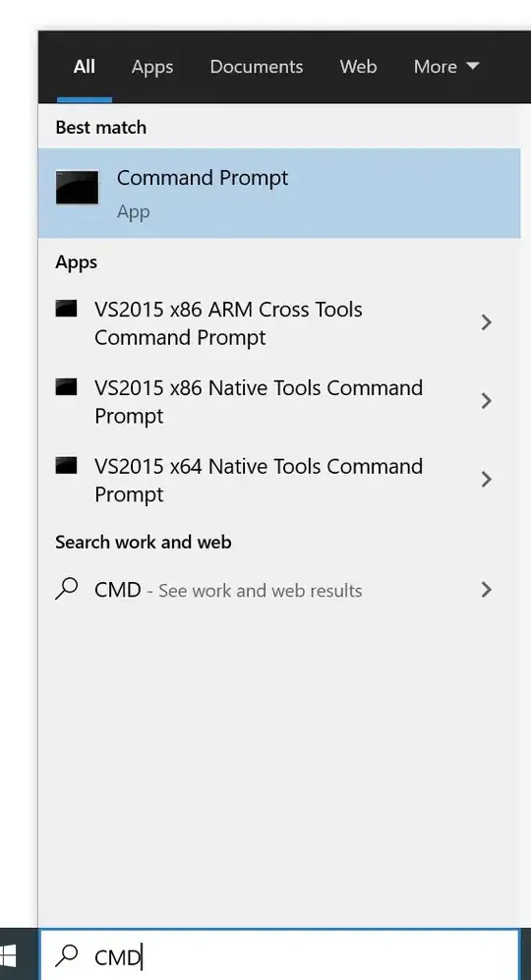Click the magnifier icon inside the search box
531x980 pixels.
pyautogui.click(x=66, y=955)
